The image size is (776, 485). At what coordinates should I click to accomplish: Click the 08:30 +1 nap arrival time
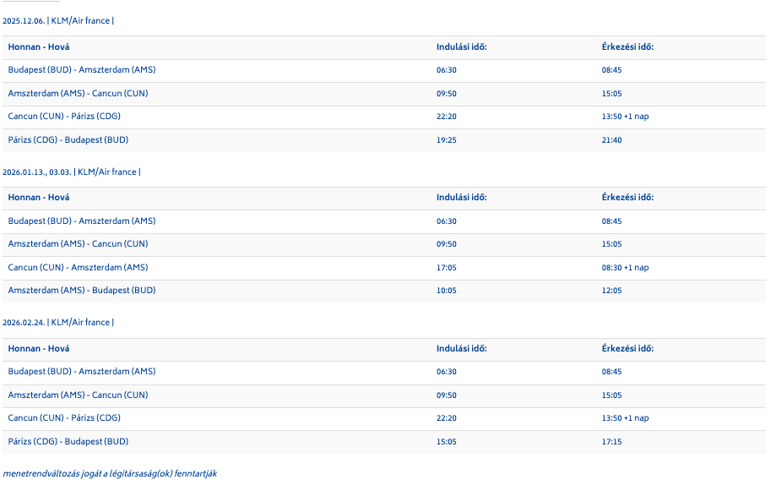tap(625, 268)
